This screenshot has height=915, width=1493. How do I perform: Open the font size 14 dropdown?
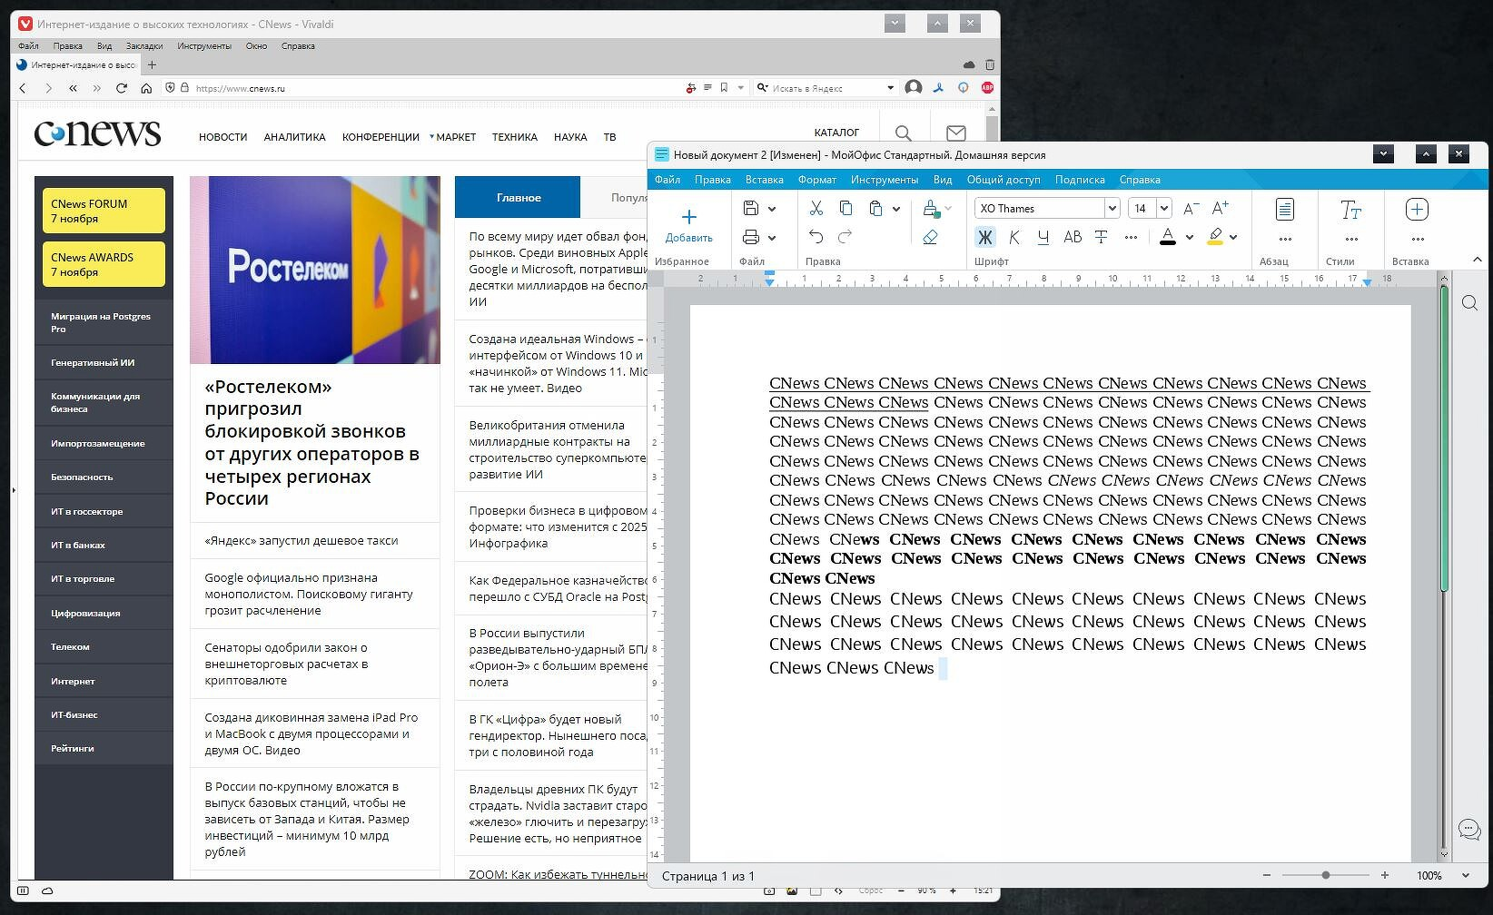(x=1164, y=208)
